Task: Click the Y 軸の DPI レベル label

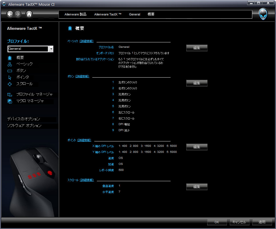Action: click(x=103, y=152)
